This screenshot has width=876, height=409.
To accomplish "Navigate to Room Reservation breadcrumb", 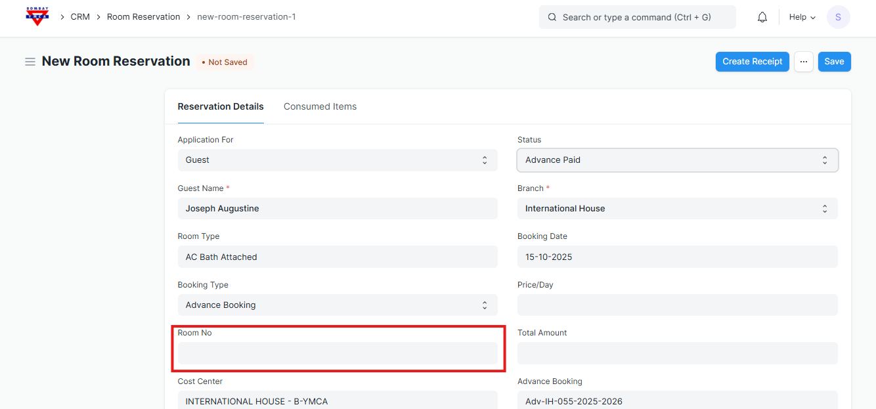I will click(x=143, y=17).
